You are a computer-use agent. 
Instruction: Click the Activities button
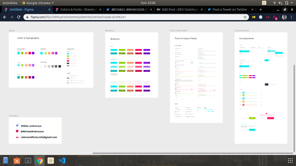(x=10, y=3)
